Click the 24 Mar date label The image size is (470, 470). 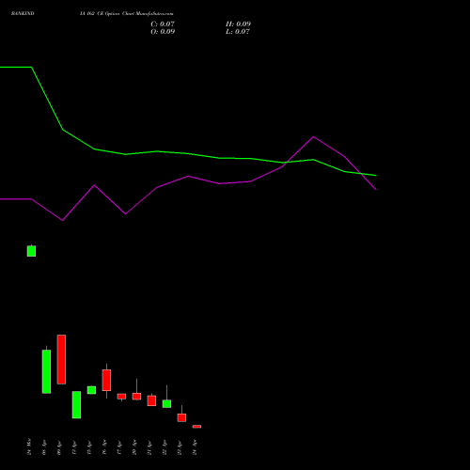coord(29,446)
